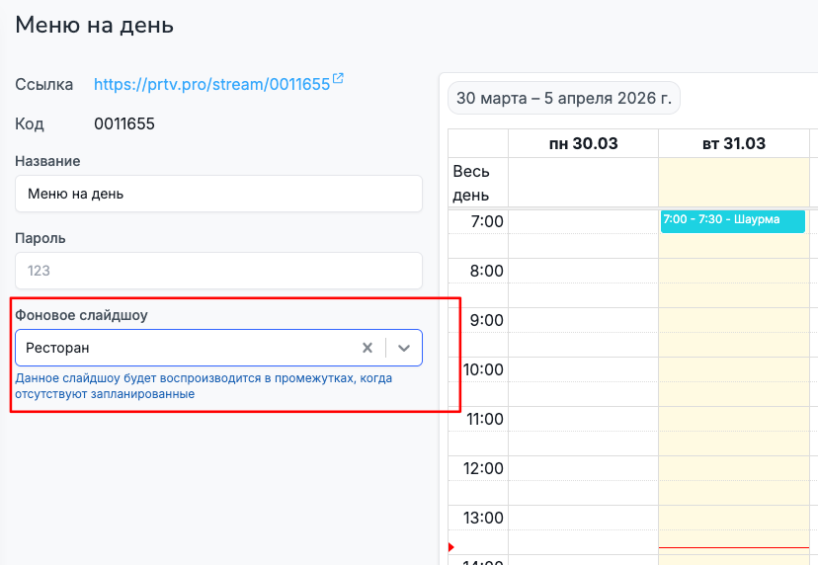Click Tuesday's 12:00 time slot
Image resolution: width=818 pixels, height=565 pixels.
click(x=733, y=468)
